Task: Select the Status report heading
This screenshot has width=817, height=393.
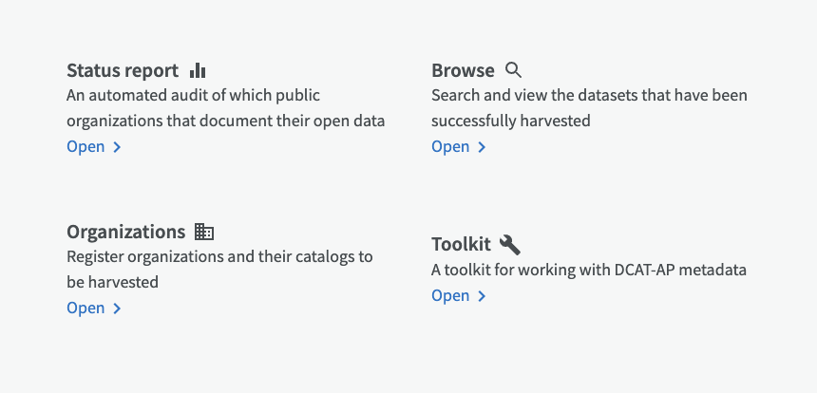Action: point(123,70)
